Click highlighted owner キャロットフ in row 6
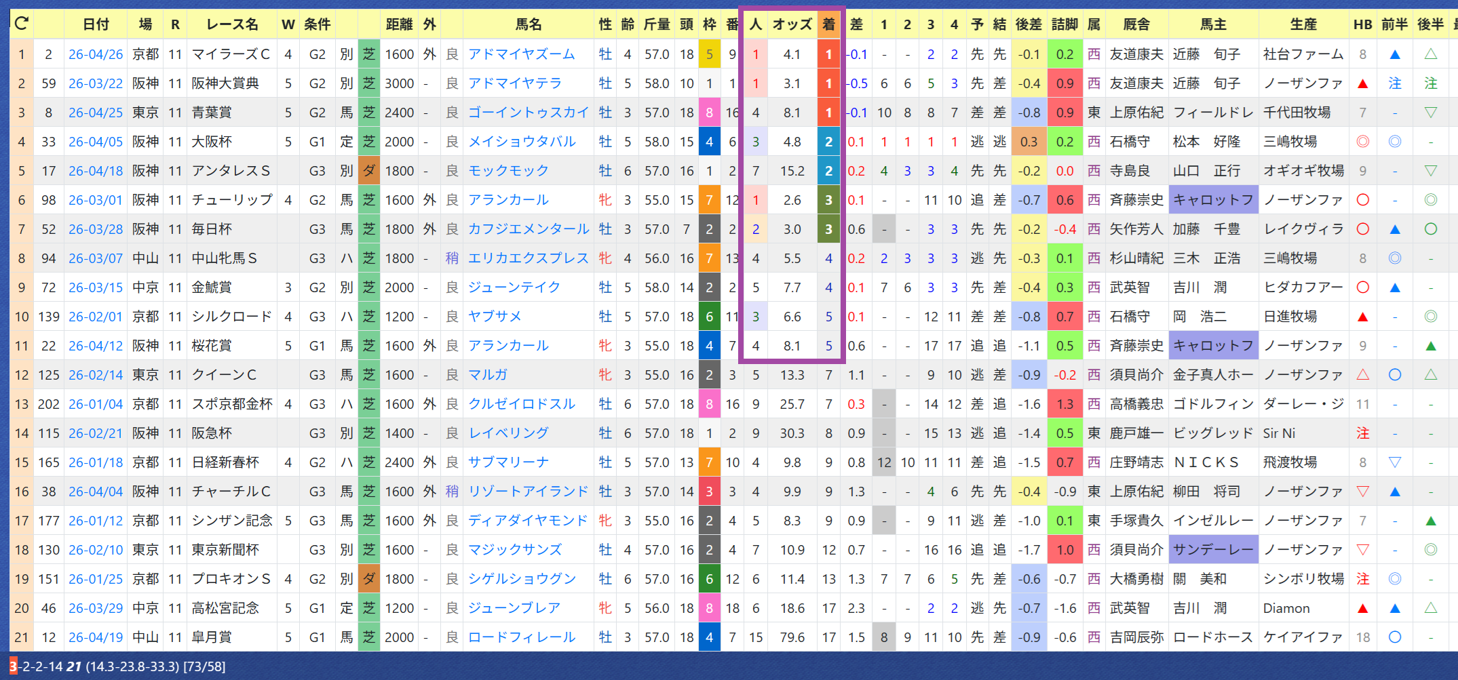The image size is (1458, 680). 1213,200
